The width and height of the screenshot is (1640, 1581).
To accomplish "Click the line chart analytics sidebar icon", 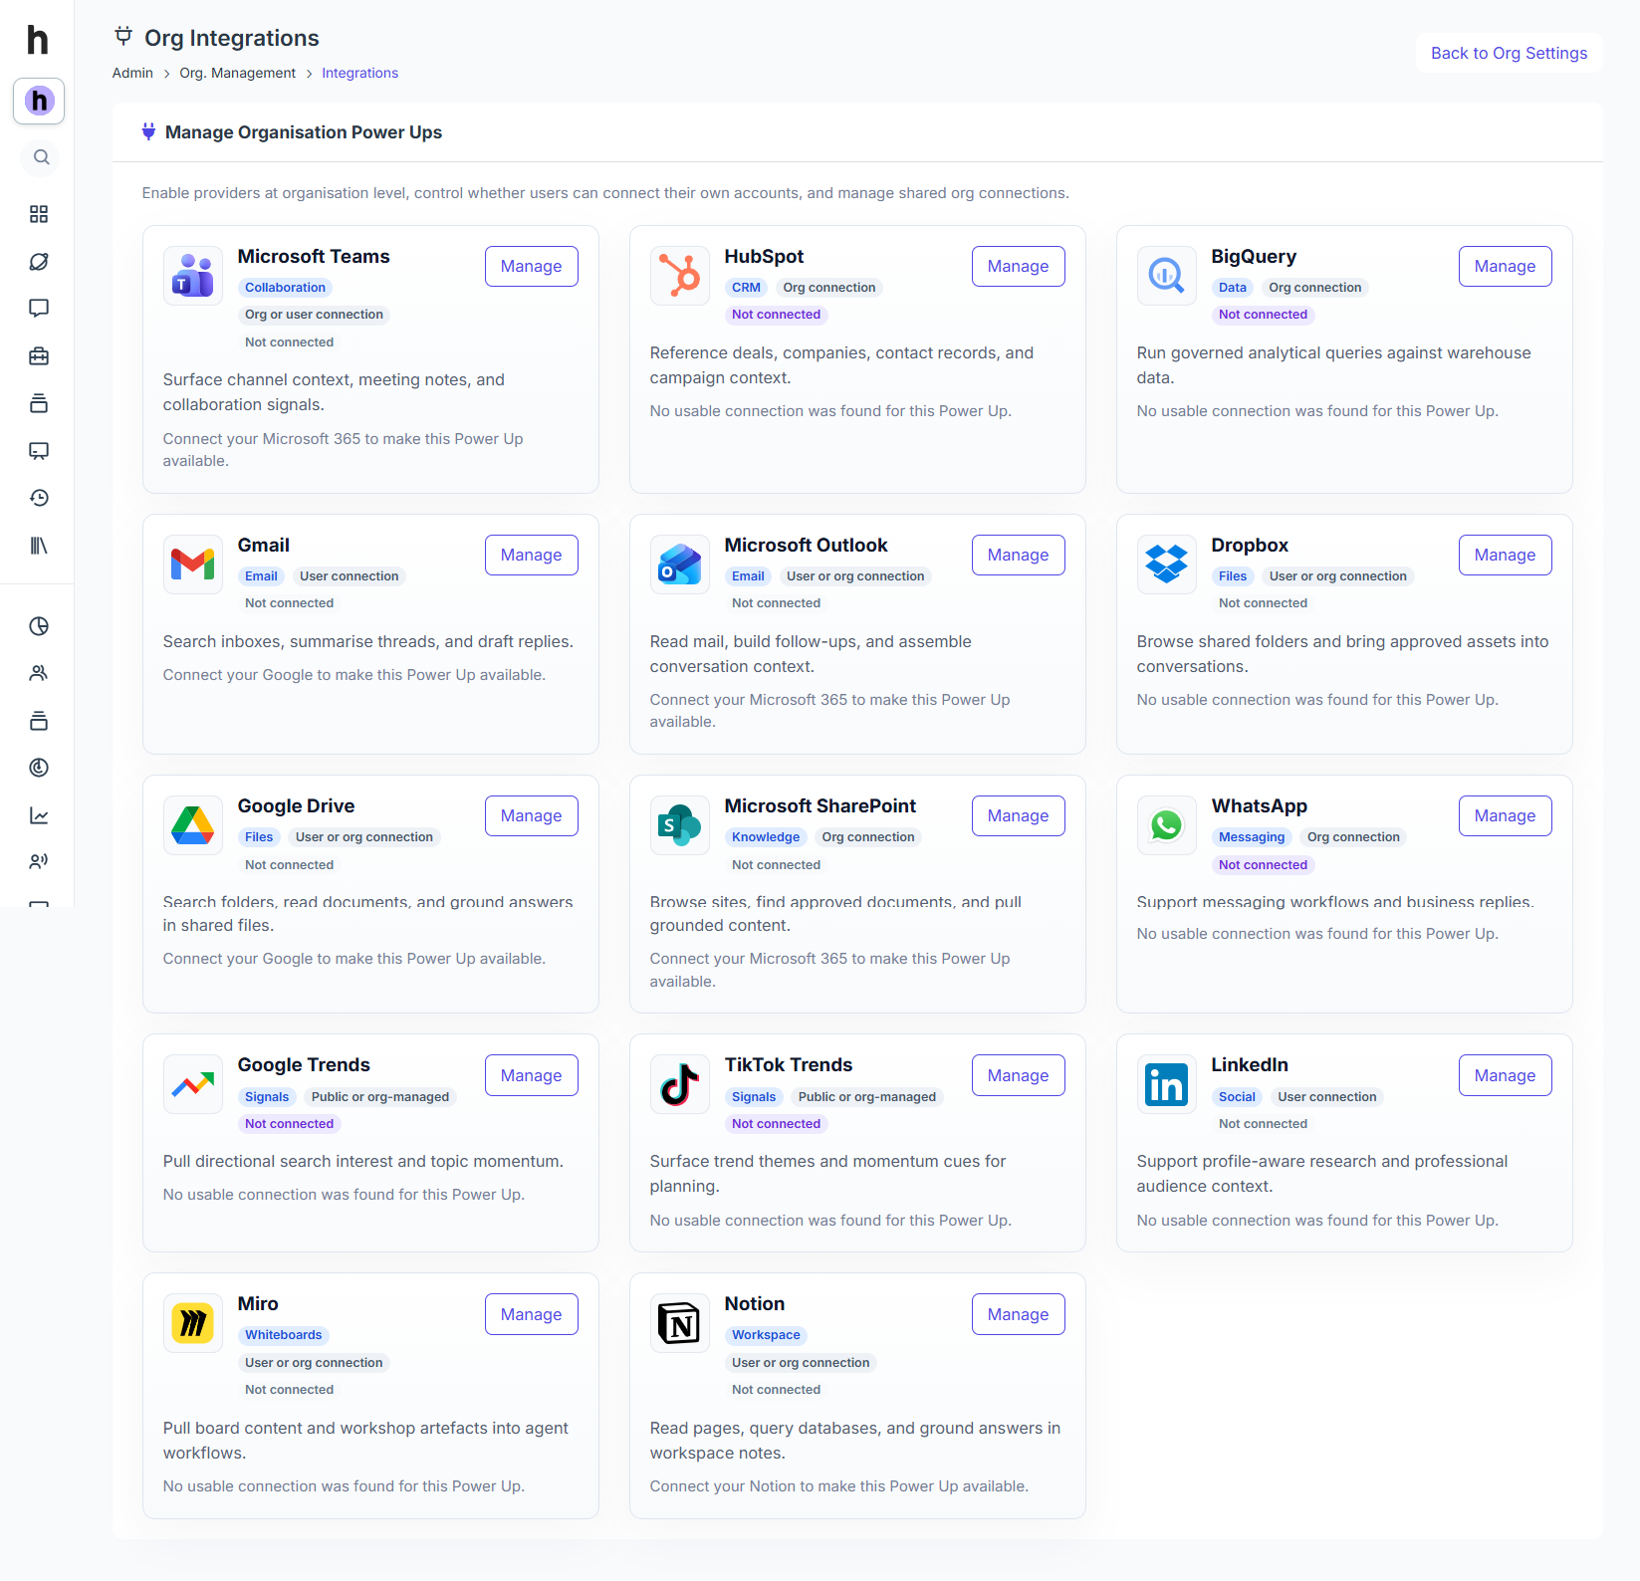I will pyautogui.click(x=39, y=815).
